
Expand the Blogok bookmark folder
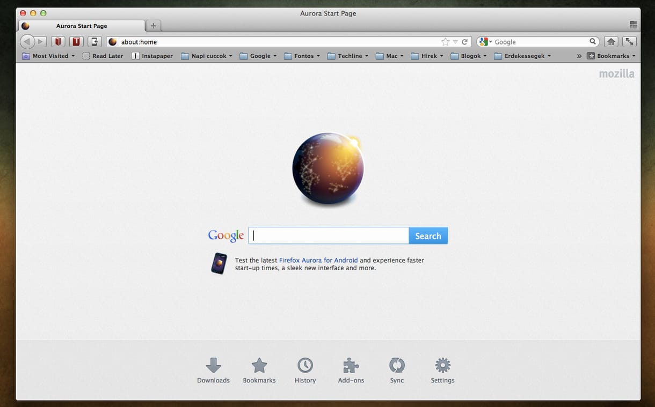469,56
